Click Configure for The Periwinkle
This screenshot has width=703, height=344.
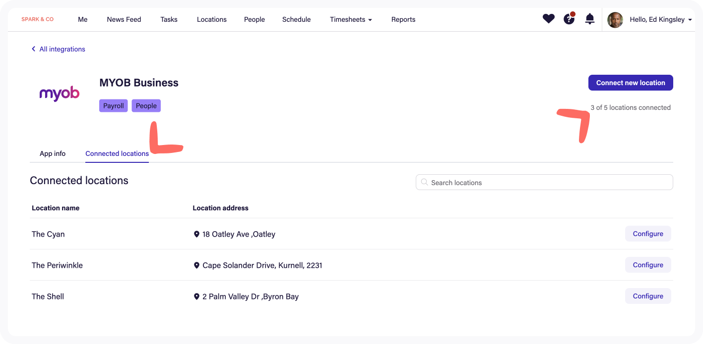point(648,265)
